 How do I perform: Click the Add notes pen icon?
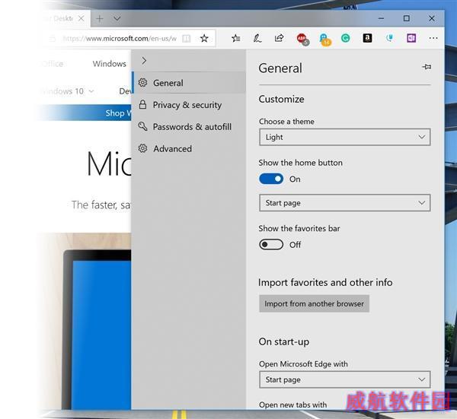click(x=257, y=38)
